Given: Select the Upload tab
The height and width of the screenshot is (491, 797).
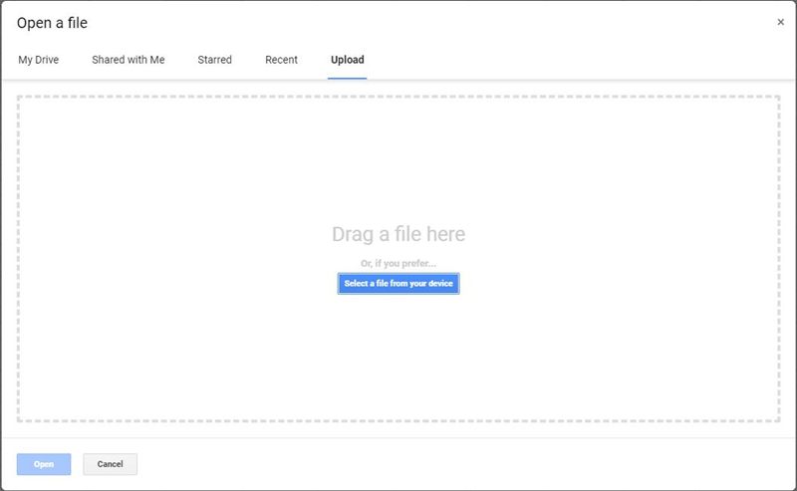Looking at the screenshot, I should [347, 60].
